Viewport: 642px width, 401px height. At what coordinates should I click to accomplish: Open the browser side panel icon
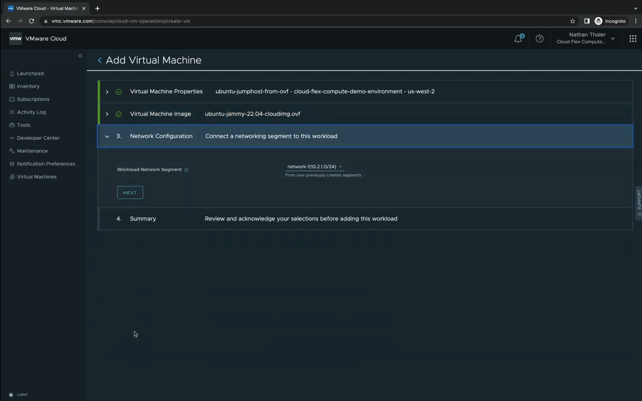click(587, 21)
